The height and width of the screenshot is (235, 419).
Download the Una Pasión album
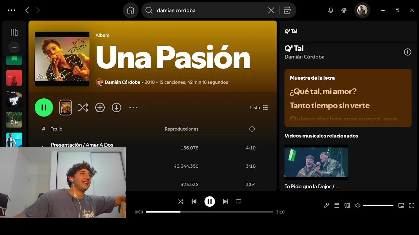pyautogui.click(x=117, y=107)
